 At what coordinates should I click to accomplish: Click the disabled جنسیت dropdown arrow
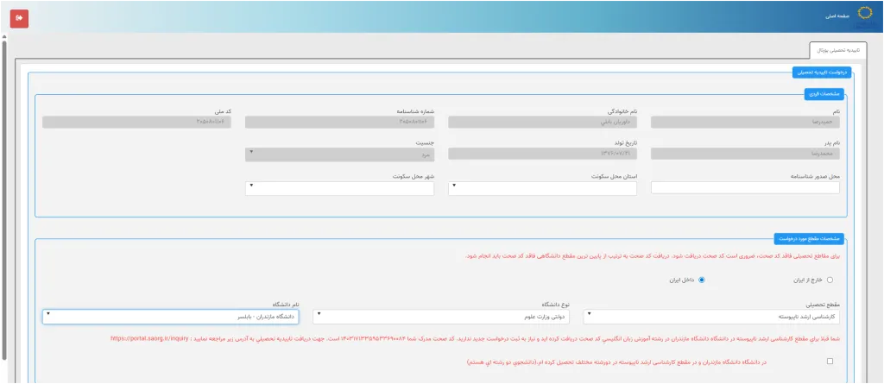point(251,154)
